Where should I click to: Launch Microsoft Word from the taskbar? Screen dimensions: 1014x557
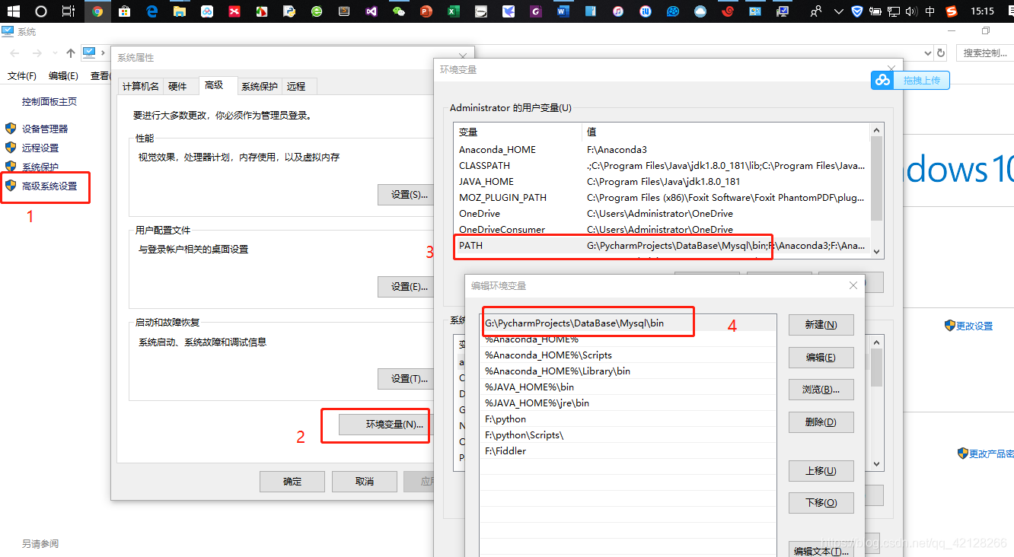(561, 11)
